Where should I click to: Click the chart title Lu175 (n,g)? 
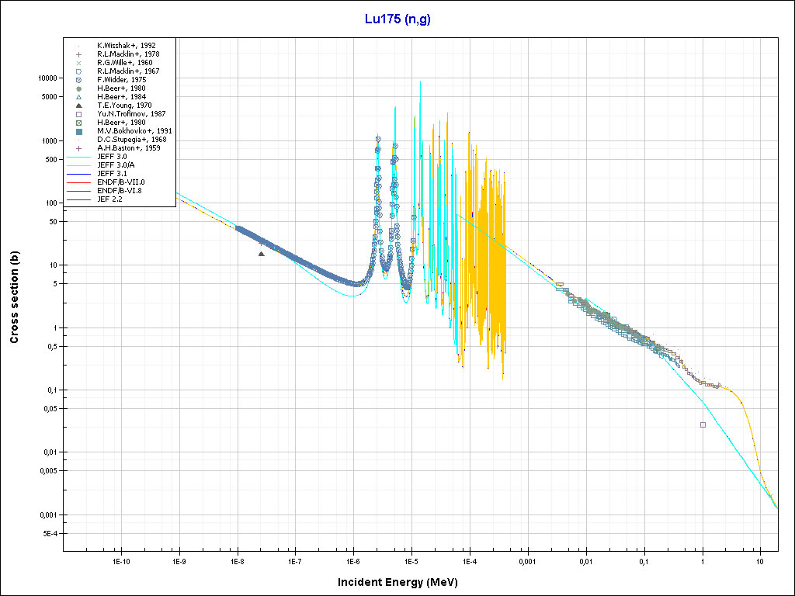click(397, 19)
